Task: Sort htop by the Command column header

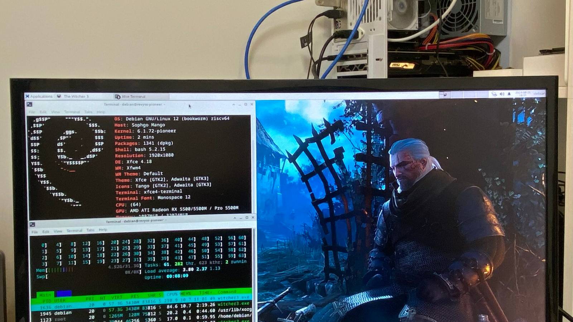Action: [227, 292]
